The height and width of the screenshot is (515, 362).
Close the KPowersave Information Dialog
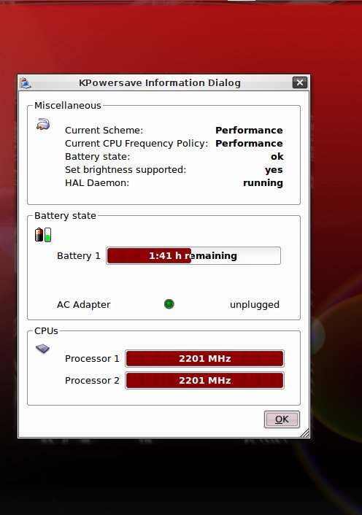click(x=299, y=82)
